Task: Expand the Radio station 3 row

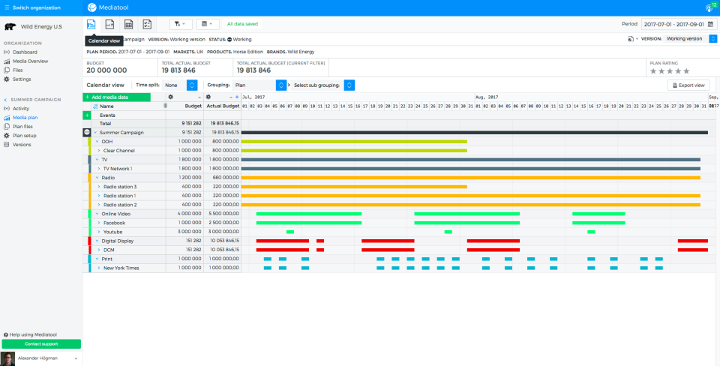Action: tap(99, 187)
